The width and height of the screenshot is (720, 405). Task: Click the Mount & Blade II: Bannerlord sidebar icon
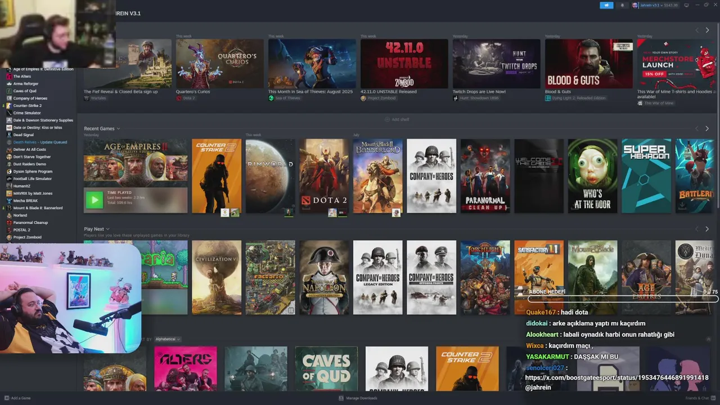coord(9,208)
